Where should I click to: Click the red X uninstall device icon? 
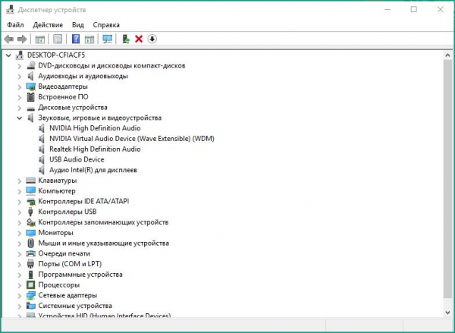tap(139, 39)
